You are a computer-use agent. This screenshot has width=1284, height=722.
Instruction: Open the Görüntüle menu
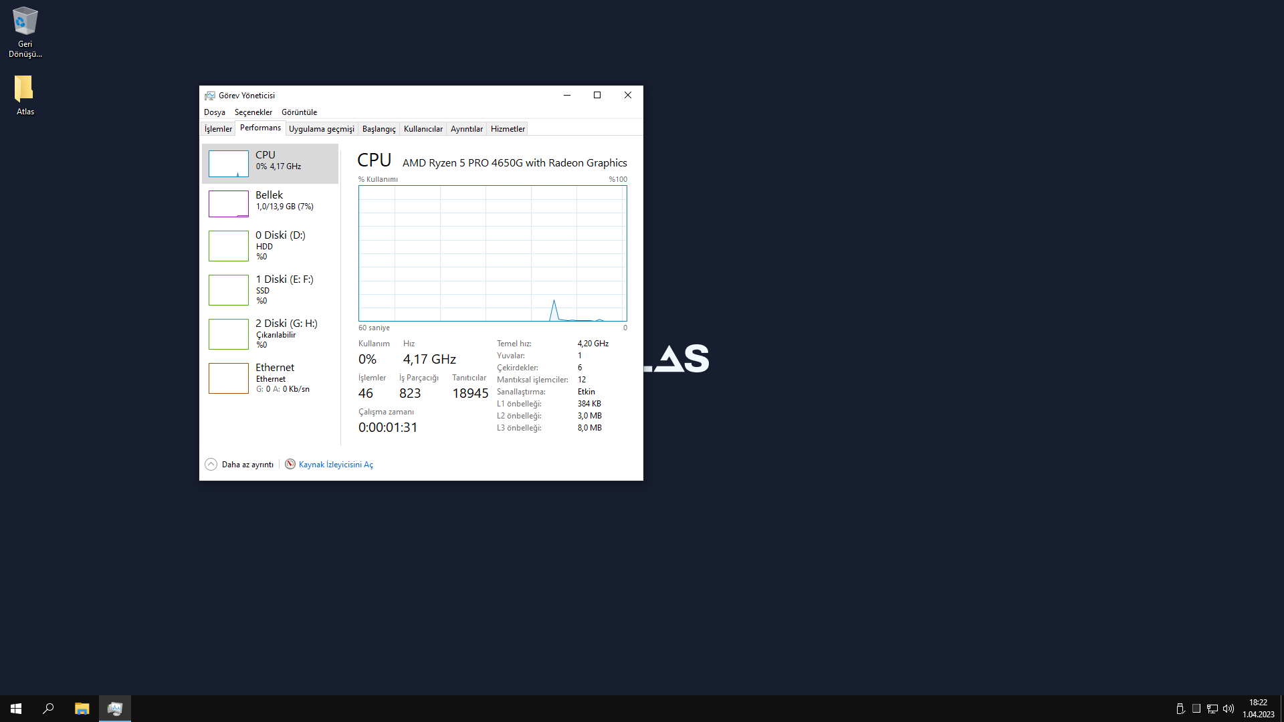coord(299,112)
